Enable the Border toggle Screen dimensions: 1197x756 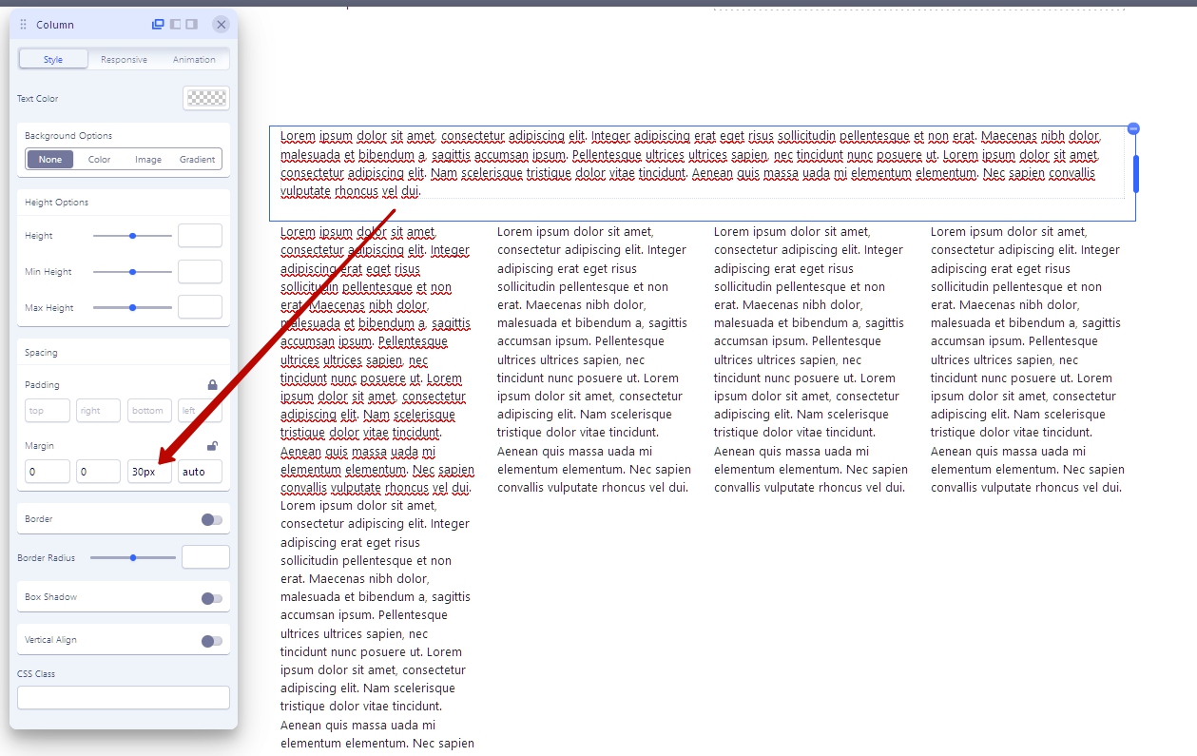211,519
